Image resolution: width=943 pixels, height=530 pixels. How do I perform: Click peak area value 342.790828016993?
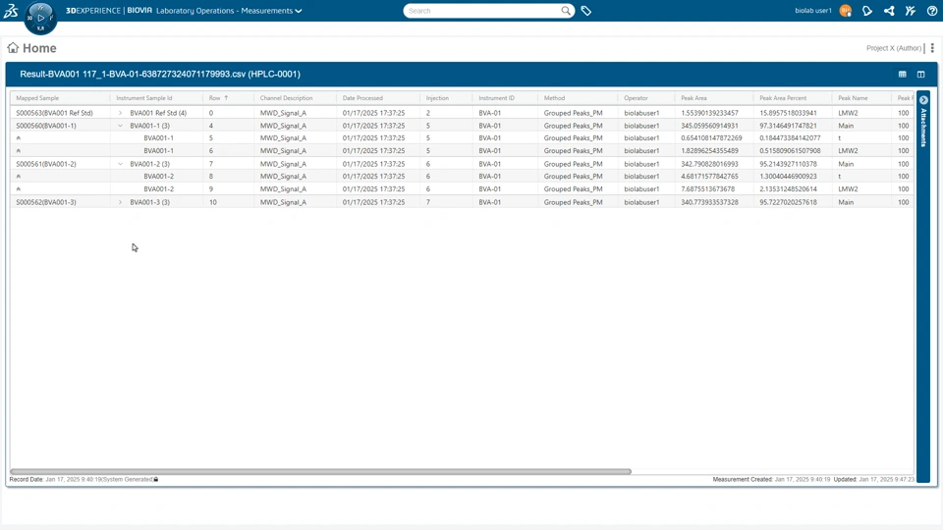710,164
